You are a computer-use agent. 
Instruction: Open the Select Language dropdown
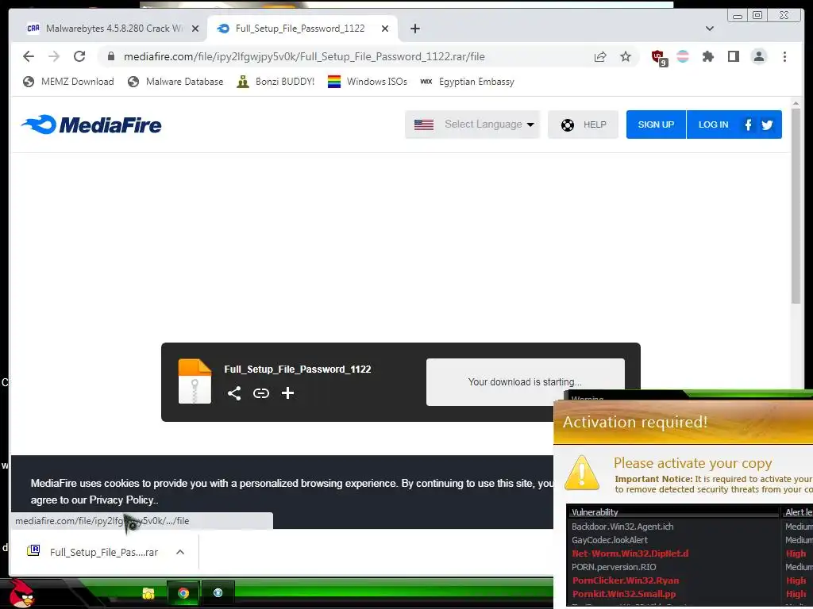click(472, 124)
